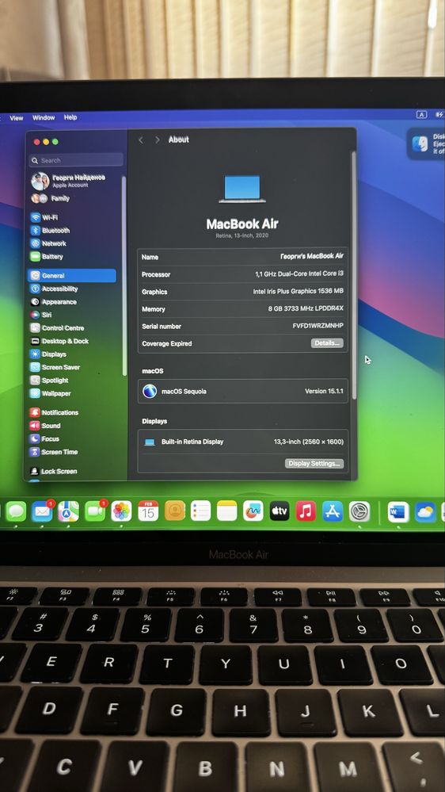Open Bluetooth settings in sidebar

pos(50,231)
